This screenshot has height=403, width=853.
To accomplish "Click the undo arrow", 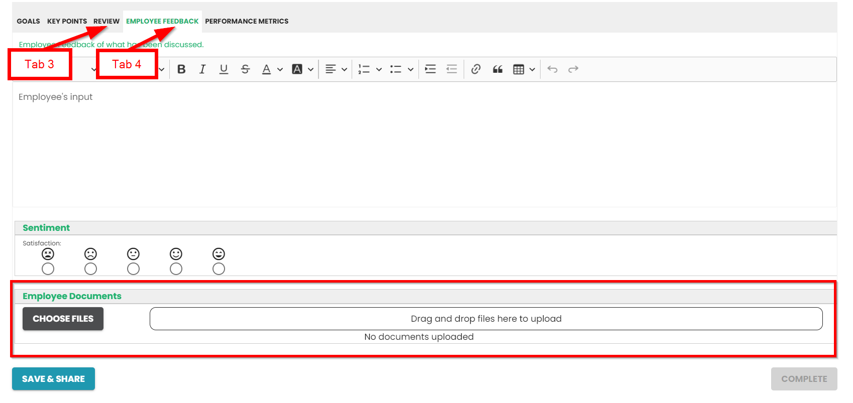I will coord(552,69).
